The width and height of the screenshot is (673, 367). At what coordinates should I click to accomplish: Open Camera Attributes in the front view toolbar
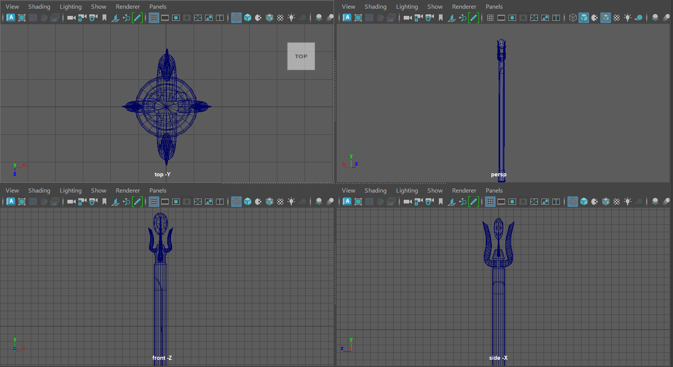(93, 202)
